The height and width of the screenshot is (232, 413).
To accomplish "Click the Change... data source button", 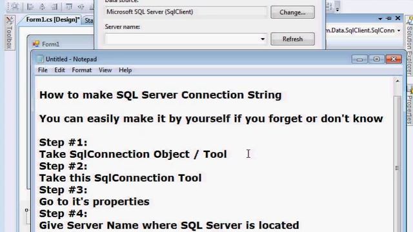I will coord(292,12).
